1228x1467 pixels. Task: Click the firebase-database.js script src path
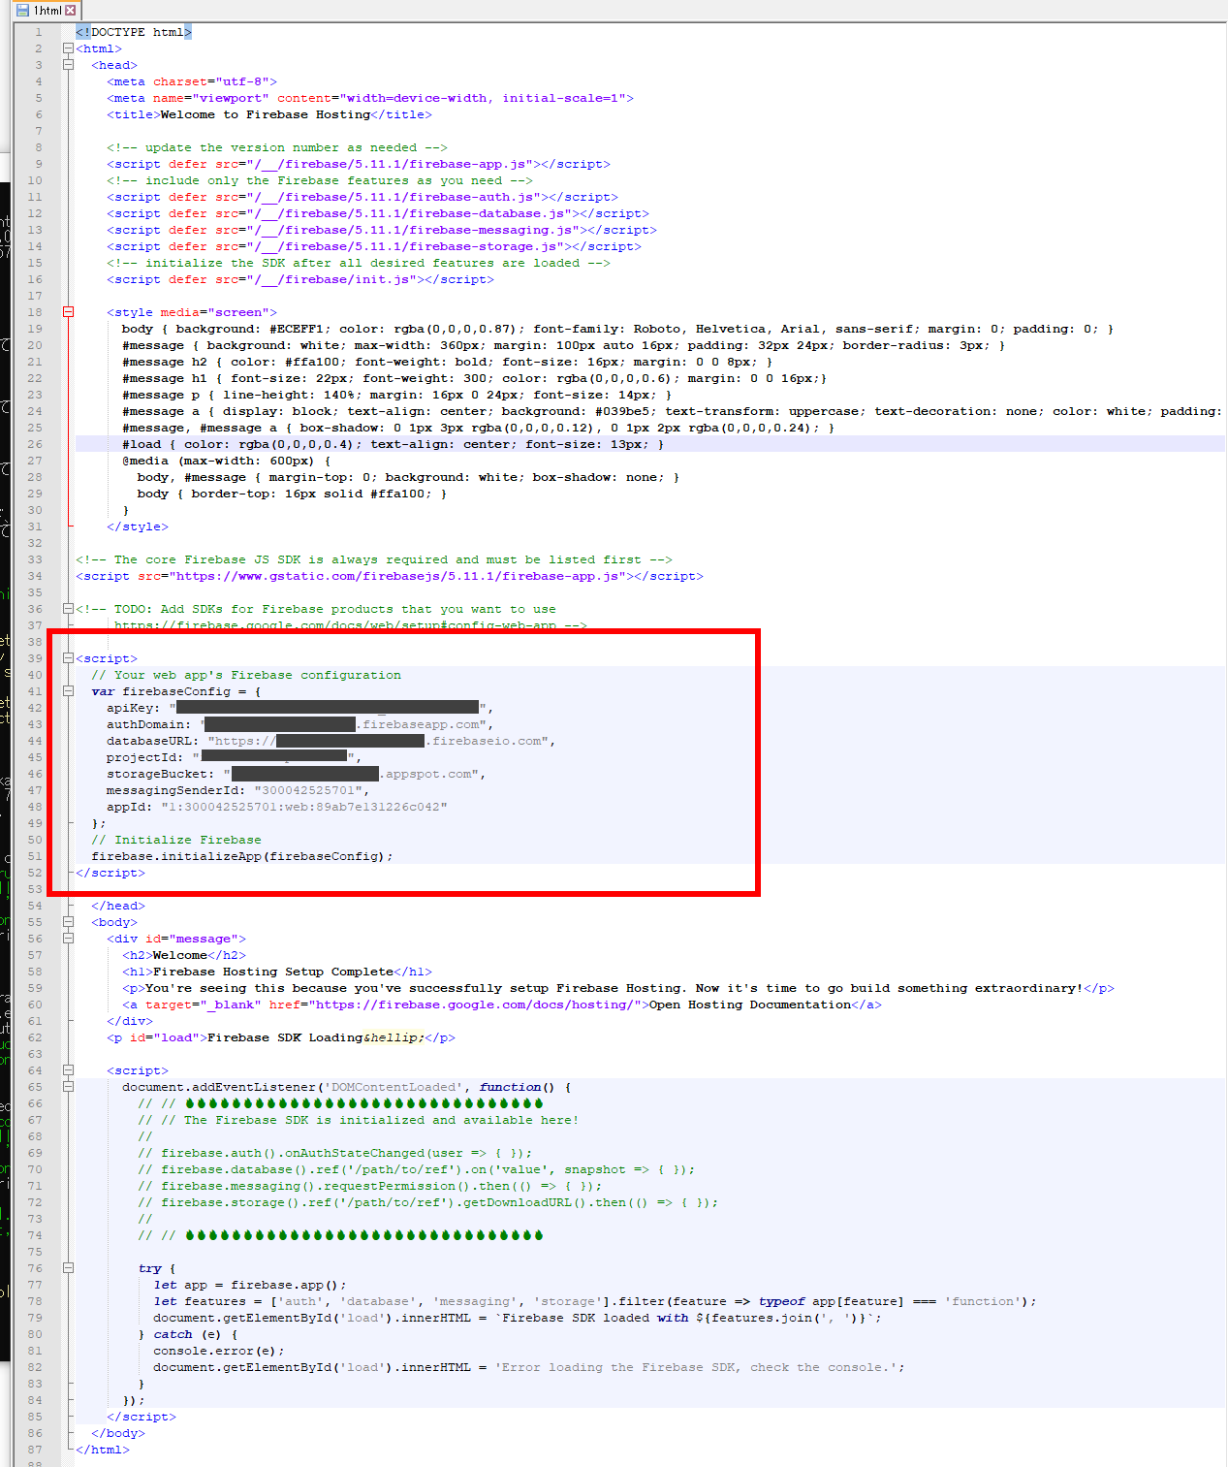(x=409, y=213)
